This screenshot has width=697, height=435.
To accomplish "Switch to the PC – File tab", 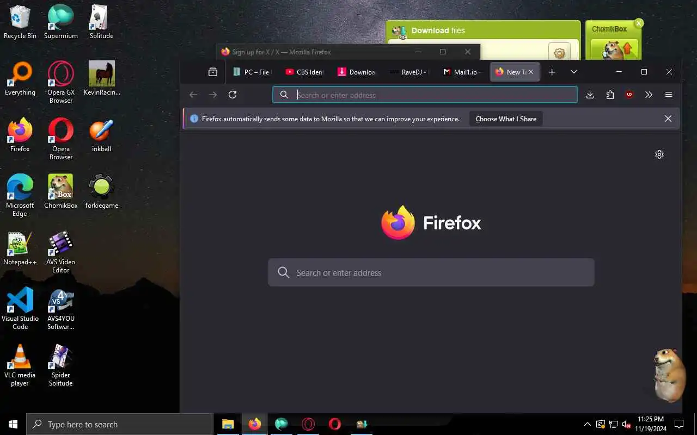I will 251,72.
